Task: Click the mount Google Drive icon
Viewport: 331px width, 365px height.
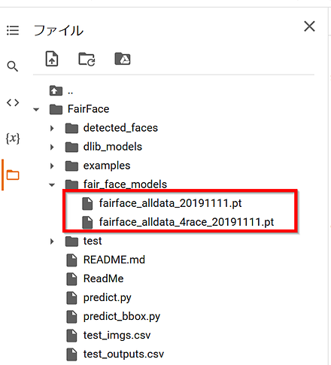Action: tap(123, 59)
